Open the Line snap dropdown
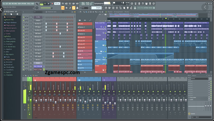214x121 pixels. 85,8
